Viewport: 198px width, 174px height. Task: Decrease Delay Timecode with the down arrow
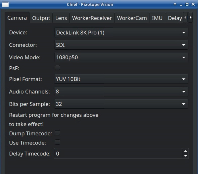[186, 156]
